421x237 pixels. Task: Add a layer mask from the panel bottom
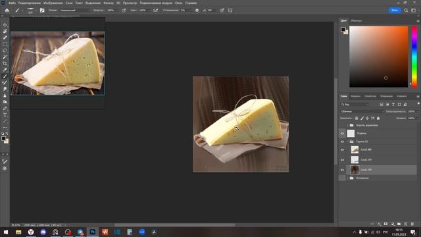[386, 224]
